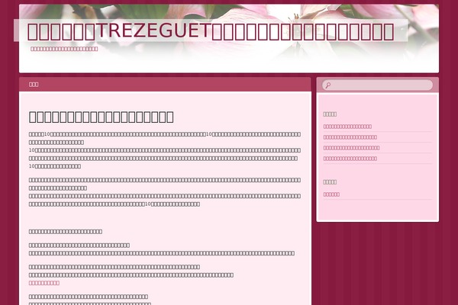Follow the pink inline link in the article body
458x305 pixels.
pos(44,283)
